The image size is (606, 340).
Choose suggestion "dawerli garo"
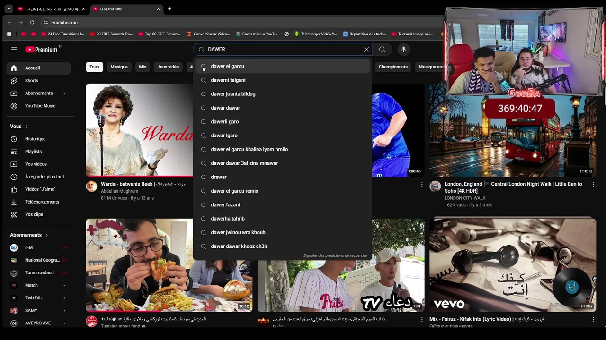282,122
